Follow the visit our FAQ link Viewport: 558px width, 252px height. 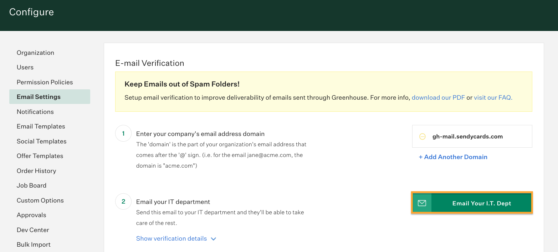[x=493, y=98]
